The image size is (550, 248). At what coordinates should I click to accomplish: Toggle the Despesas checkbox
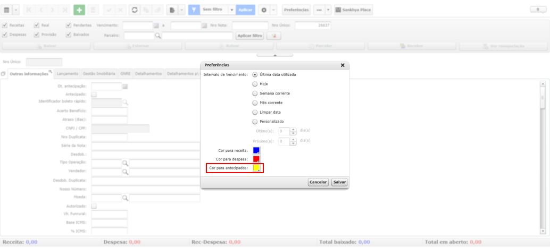(5, 35)
